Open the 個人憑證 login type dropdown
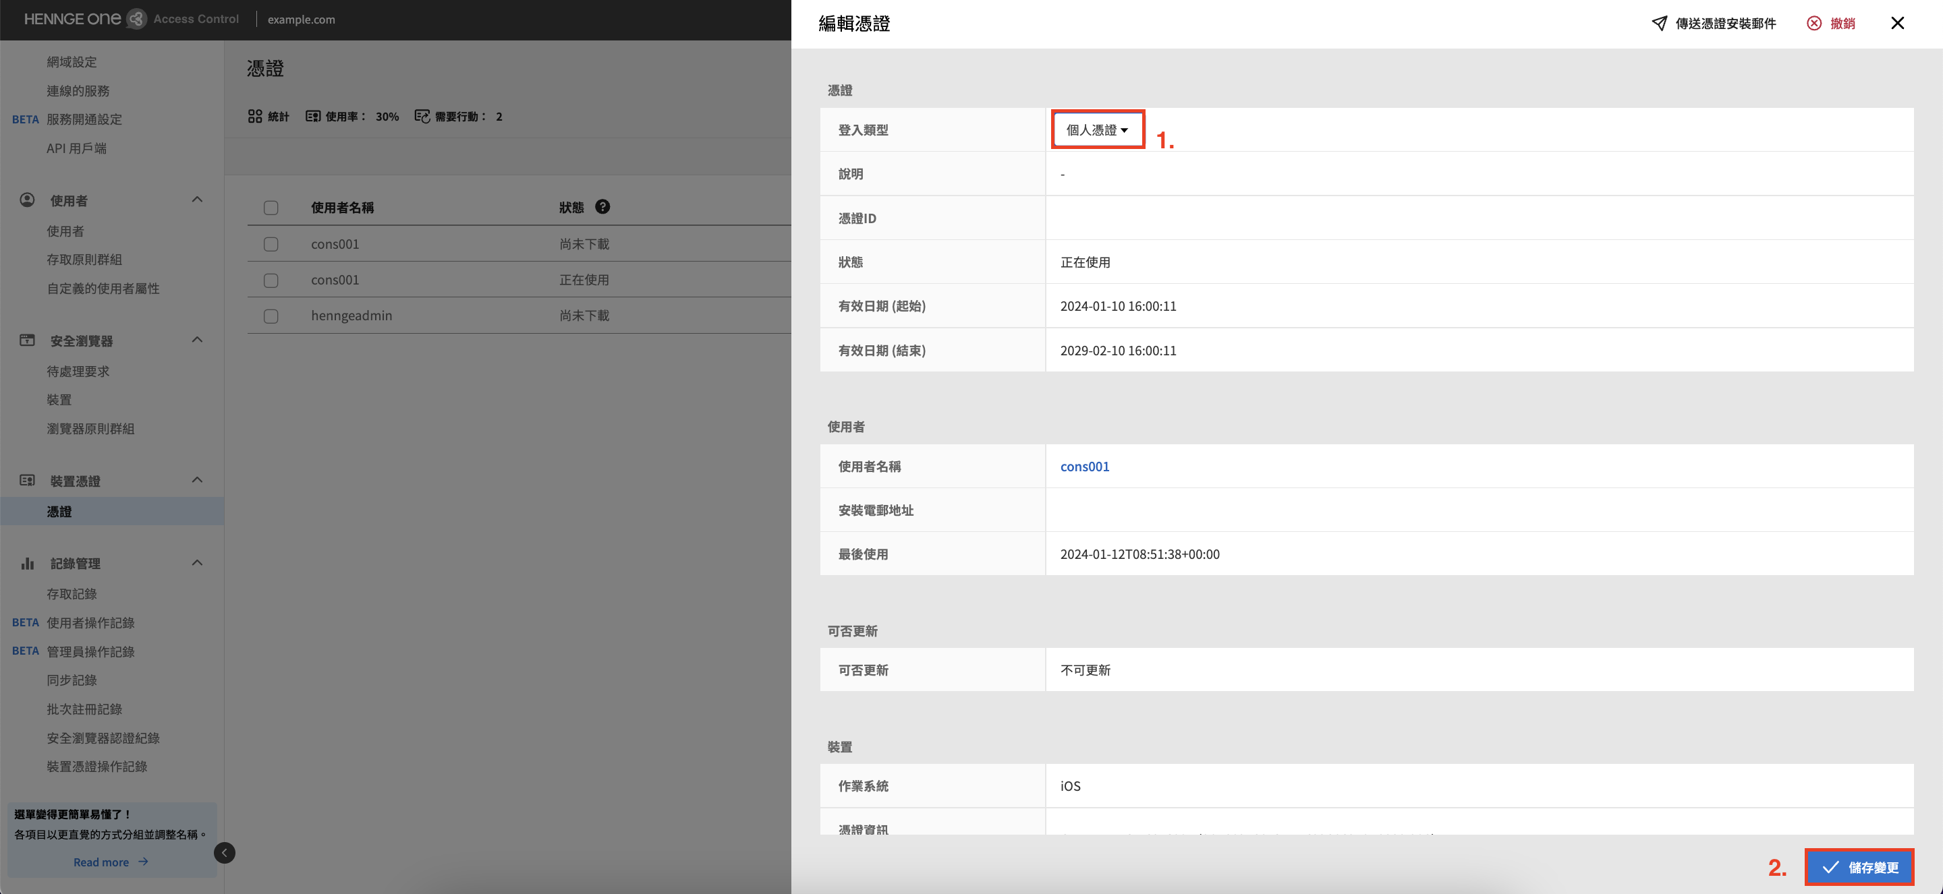Viewport: 1943px width, 894px height. pyautogui.click(x=1097, y=129)
